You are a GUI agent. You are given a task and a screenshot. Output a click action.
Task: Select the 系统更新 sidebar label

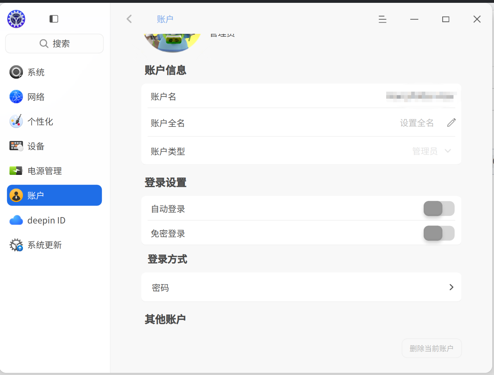[45, 245]
